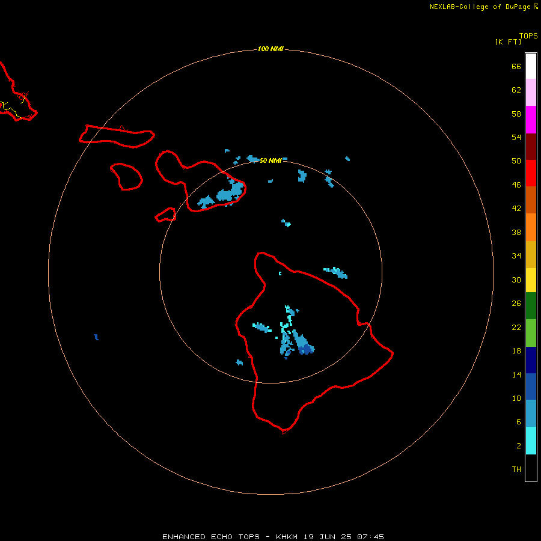Image resolution: width=541 pixels, height=541 pixels.
Task: Click the medium blue 14 kft swatch
Action: [x=531, y=387]
